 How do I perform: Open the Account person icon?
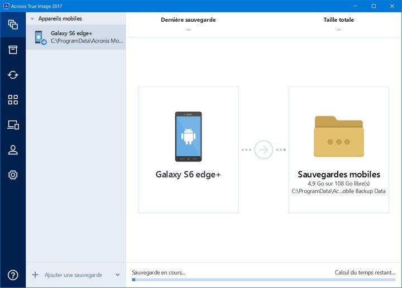pyautogui.click(x=13, y=150)
